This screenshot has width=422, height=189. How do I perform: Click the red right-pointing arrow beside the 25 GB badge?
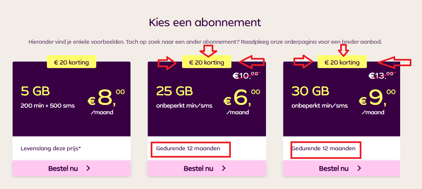click(x=168, y=63)
